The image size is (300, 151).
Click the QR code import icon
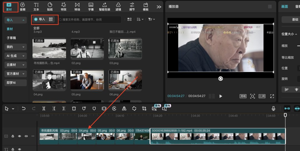tap(51, 19)
